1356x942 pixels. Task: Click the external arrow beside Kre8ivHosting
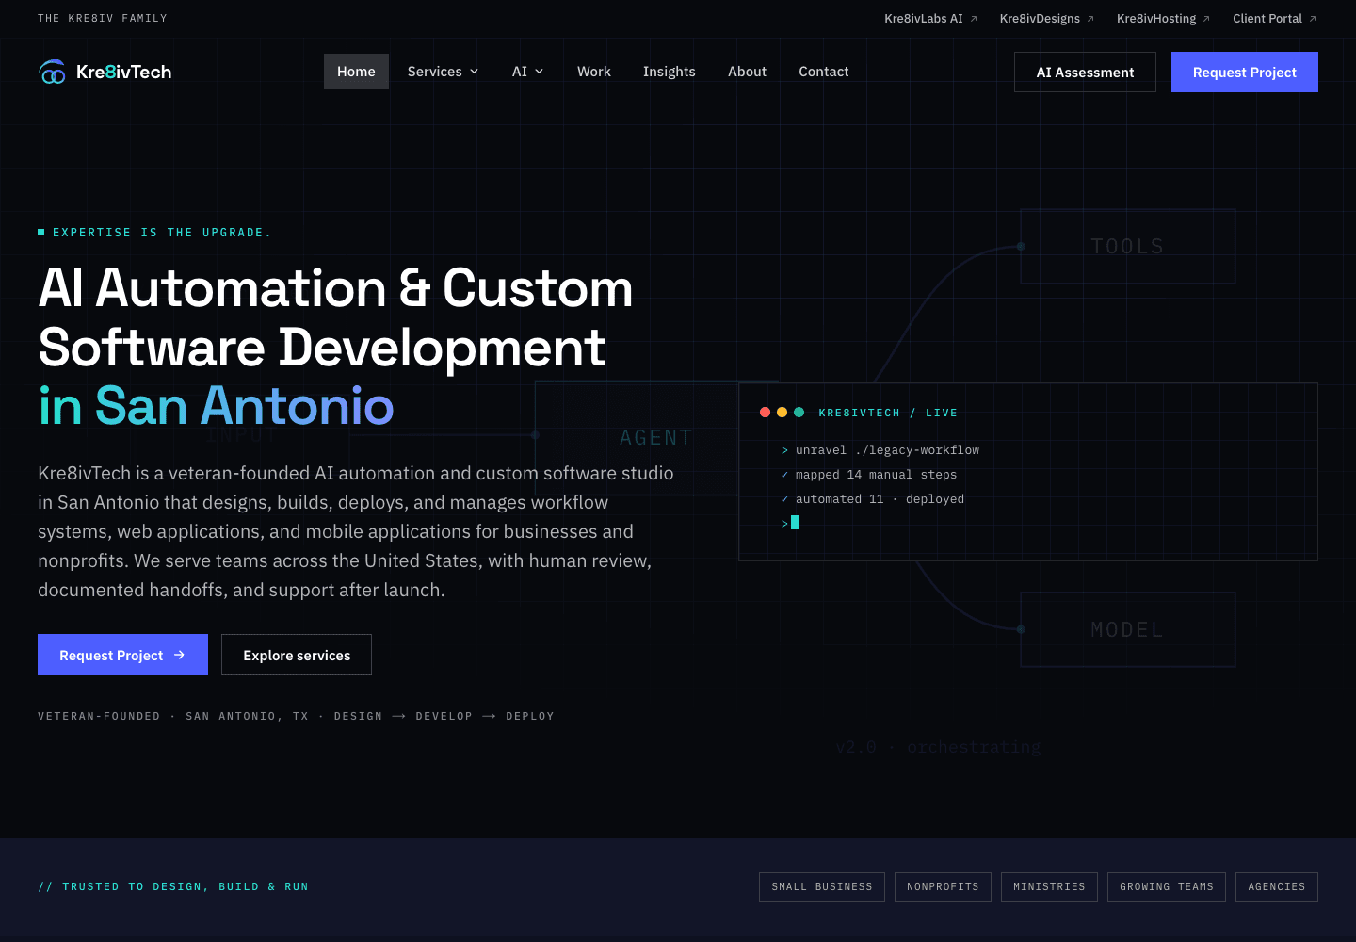[x=1206, y=19]
